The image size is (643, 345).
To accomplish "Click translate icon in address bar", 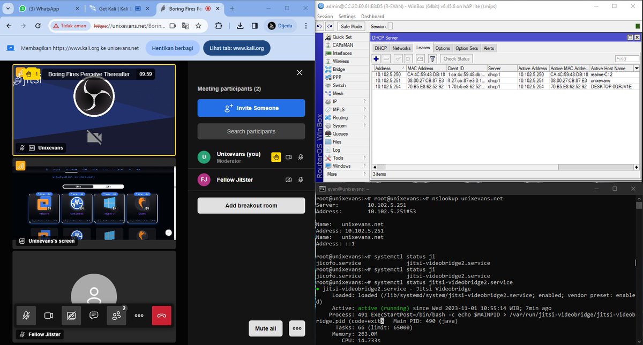I will (x=185, y=26).
